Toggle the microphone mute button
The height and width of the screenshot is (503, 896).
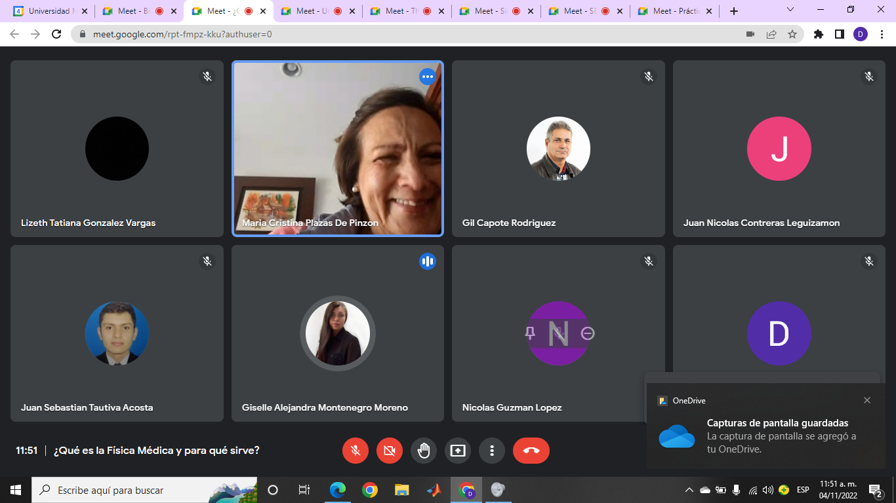point(356,451)
